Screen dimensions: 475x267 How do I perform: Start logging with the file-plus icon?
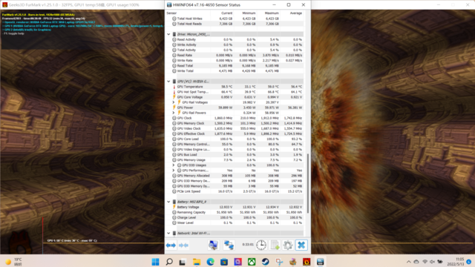[275, 245]
